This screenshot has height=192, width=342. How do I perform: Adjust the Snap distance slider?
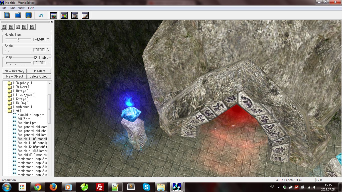click(18, 63)
